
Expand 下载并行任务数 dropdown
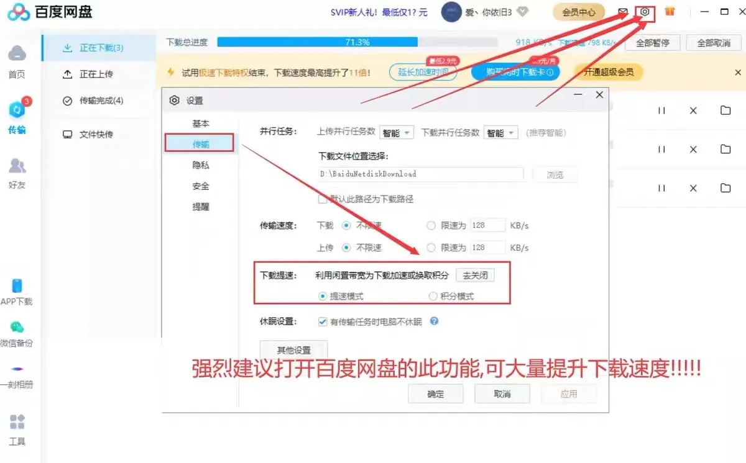[501, 133]
